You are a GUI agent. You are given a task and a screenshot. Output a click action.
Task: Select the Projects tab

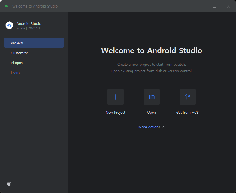(34, 43)
